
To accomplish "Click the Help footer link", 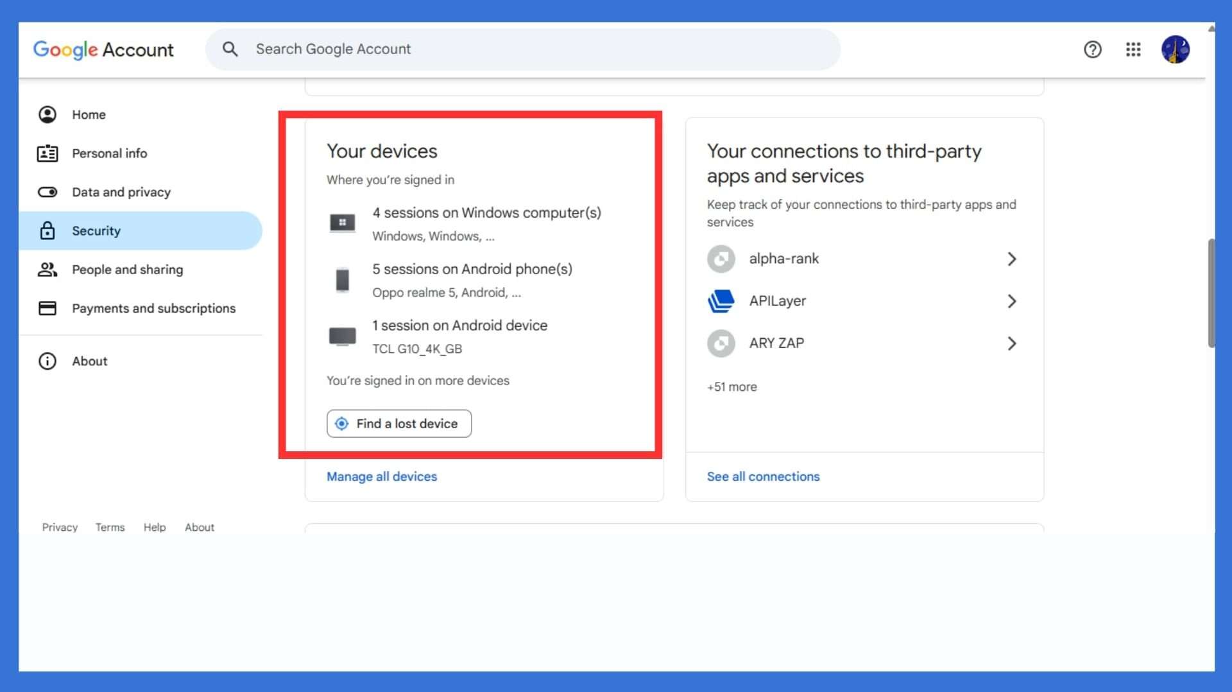I will coord(155,527).
